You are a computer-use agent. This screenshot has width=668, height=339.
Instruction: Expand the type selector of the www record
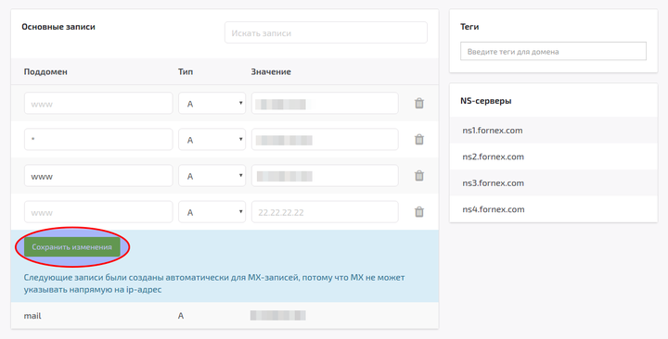[x=212, y=175]
